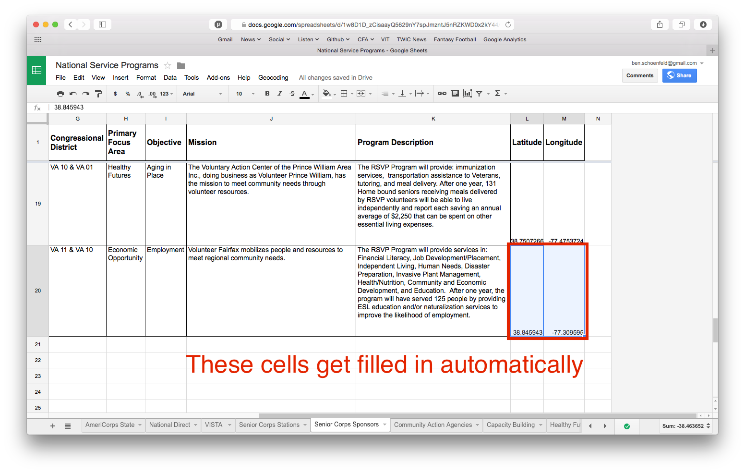Expand the AmeriCorps State sheet tab menu
Screen dimensions: 745x473
point(140,425)
